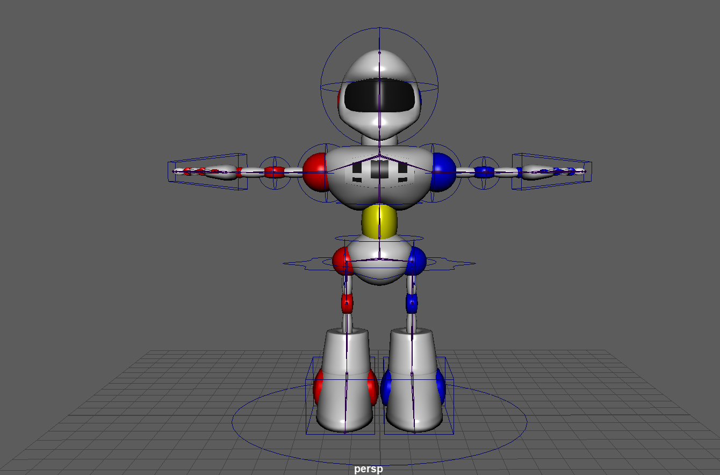Screen dimensions: 720x475
Task: Select the large blue shoulder sphere
Action: coord(444,172)
